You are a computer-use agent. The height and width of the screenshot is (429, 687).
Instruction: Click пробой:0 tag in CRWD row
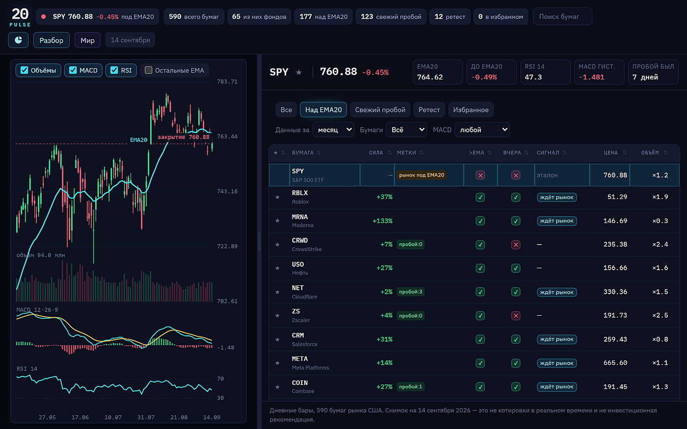tap(411, 244)
